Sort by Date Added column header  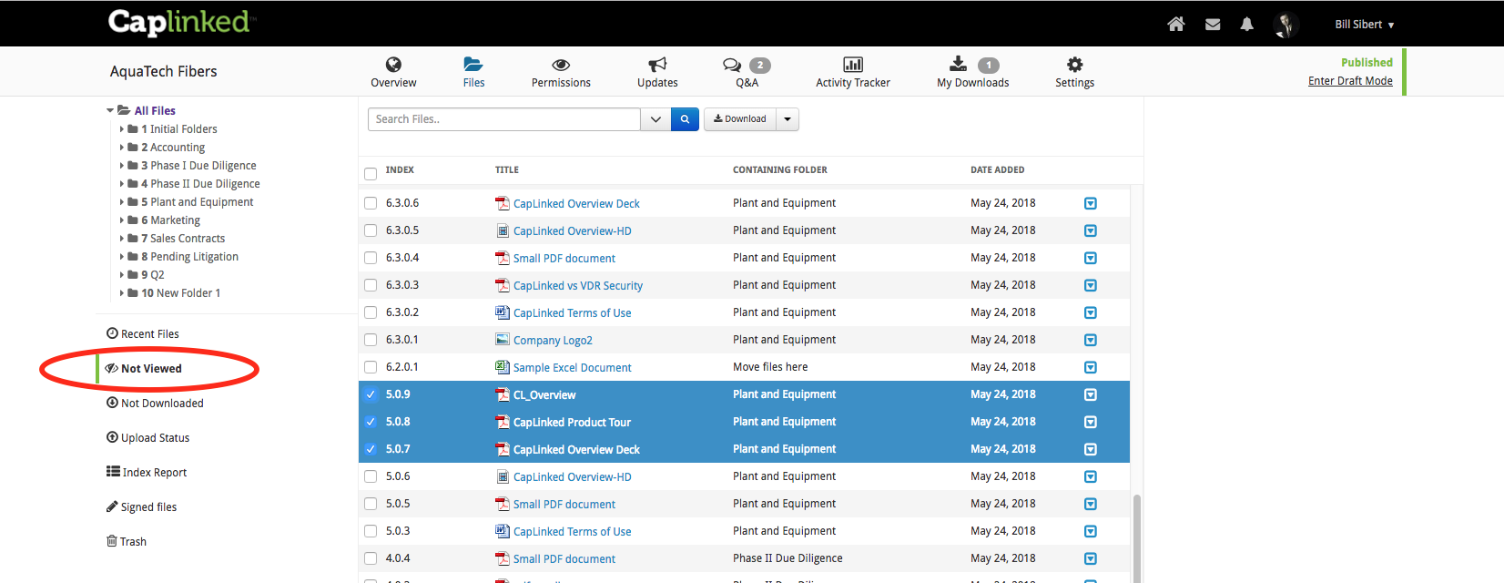pyautogui.click(x=997, y=170)
